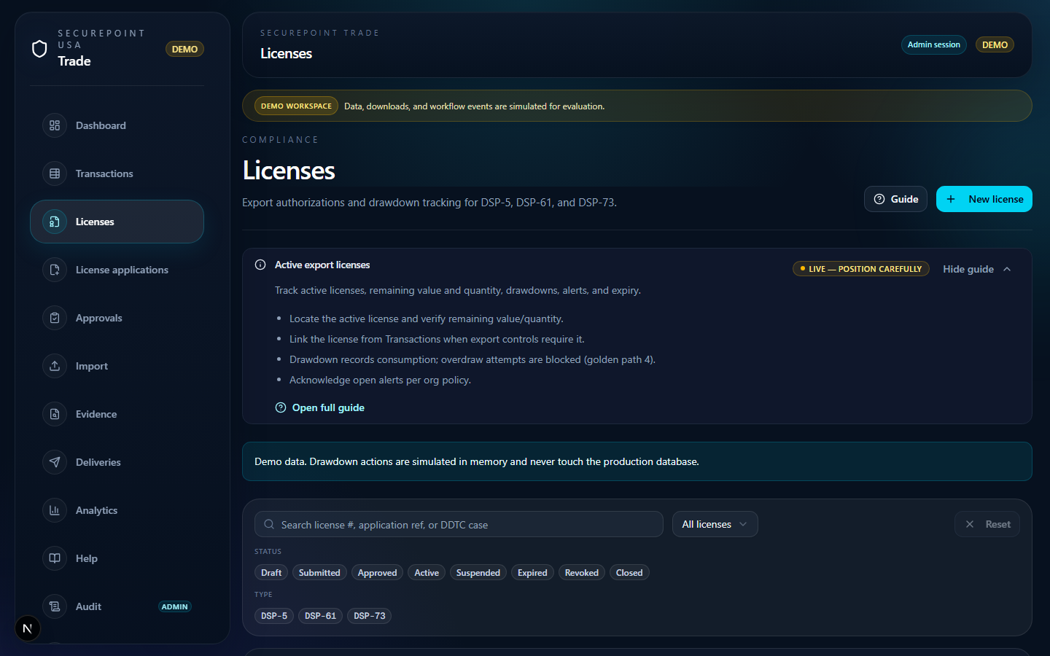Click the DEMO badge in top header
Image resolution: width=1050 pixels, height=656 pixels.
click(x=995, y=44)
